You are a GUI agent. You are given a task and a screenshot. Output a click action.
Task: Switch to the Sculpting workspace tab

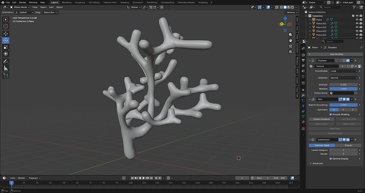(80, 2)
